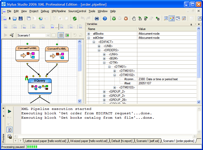Screen dimensions: 203x150
Task: Click the scenario browse ellipsis button
Action: [53, 35]
